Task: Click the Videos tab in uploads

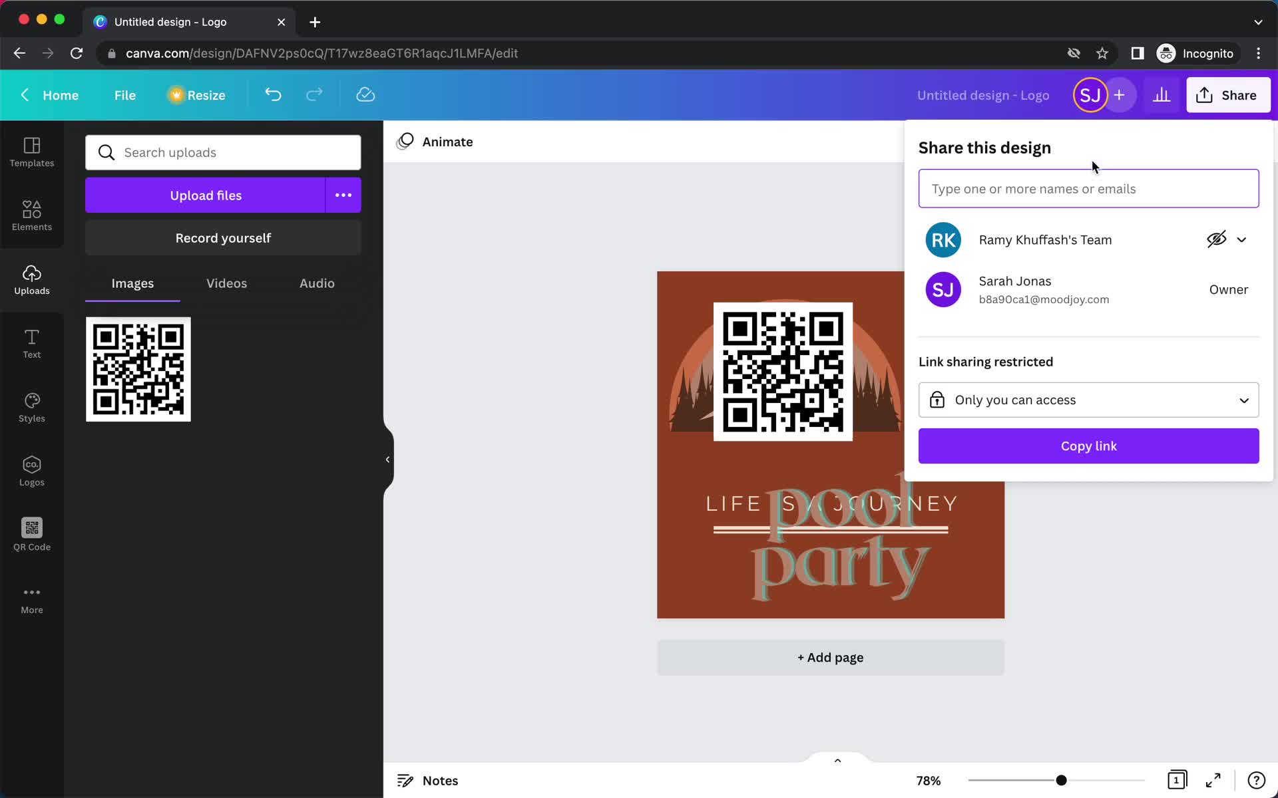Action: pos(226,283)
